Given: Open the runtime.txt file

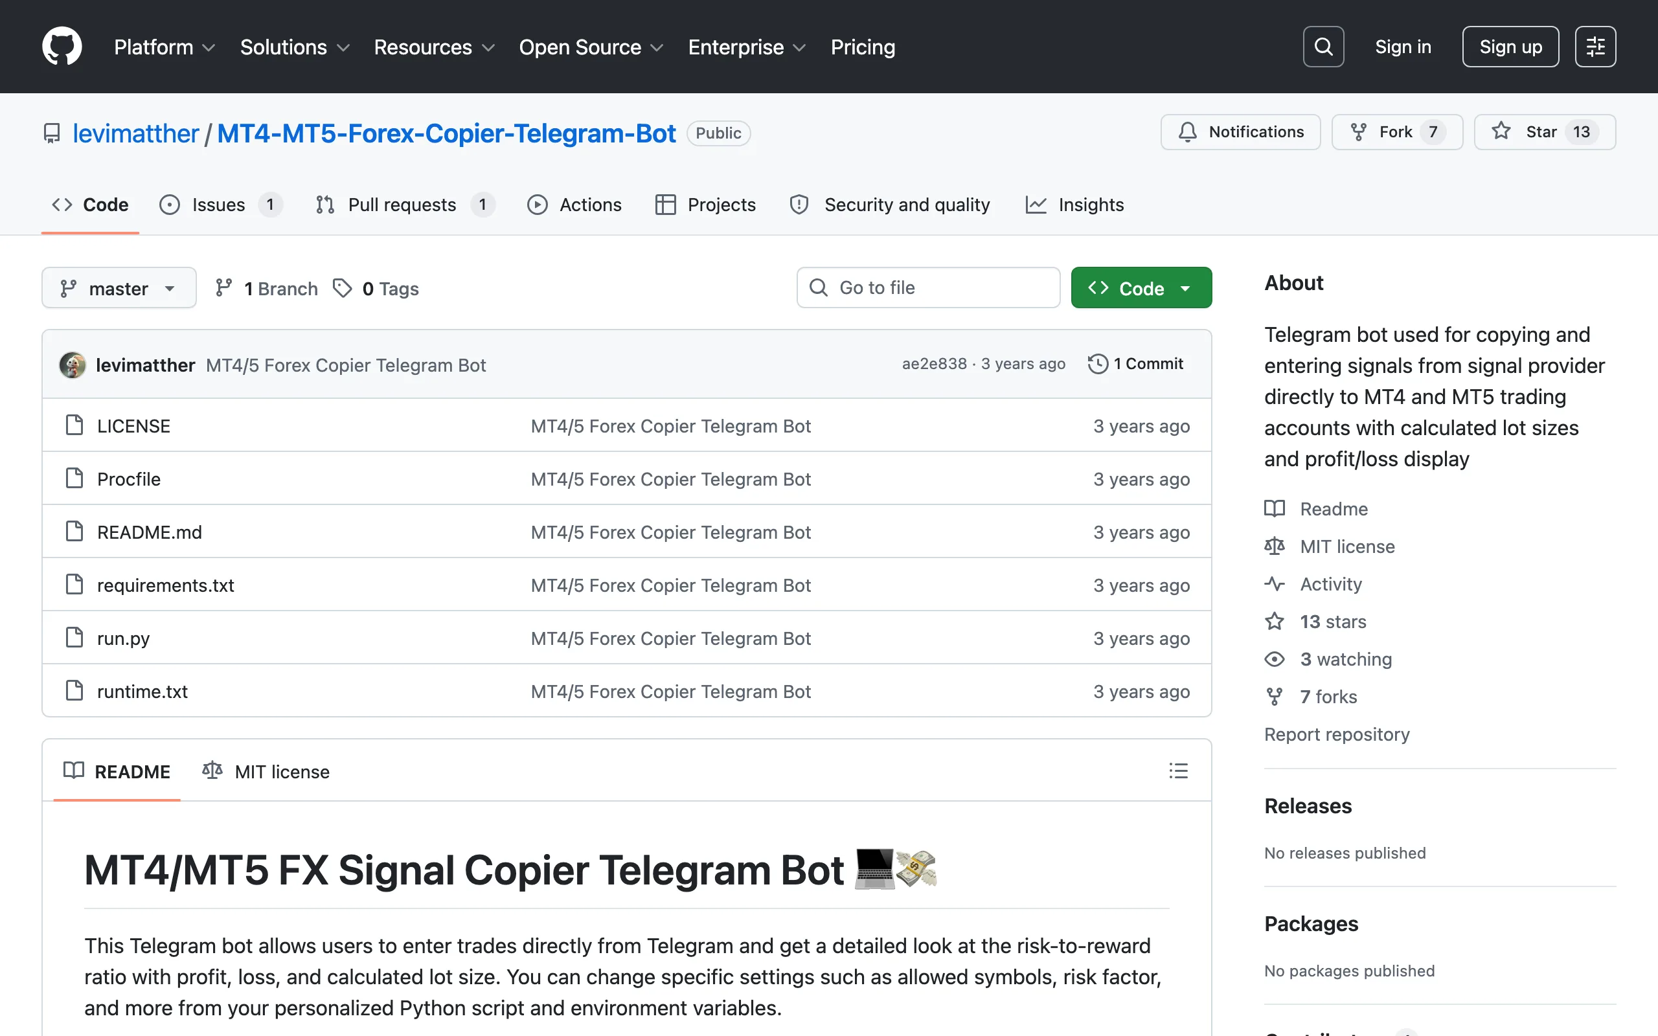Looking at the screenshot, I should 142,692.
